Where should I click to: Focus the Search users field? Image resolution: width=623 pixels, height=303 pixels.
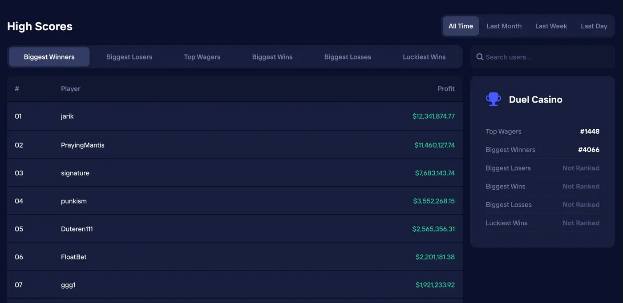coord(542,57)
